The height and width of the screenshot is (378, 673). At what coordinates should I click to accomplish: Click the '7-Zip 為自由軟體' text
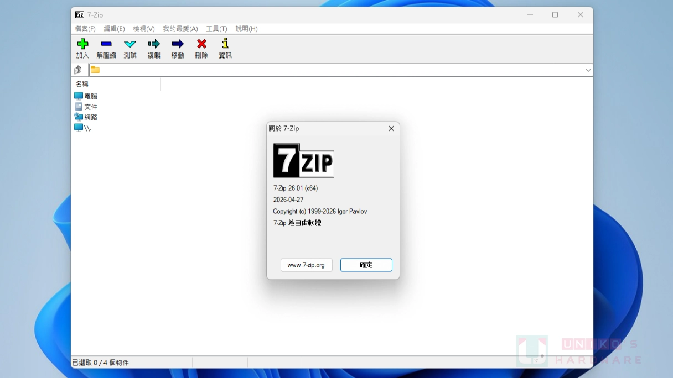pyautogui.click(x=297, y=223)
